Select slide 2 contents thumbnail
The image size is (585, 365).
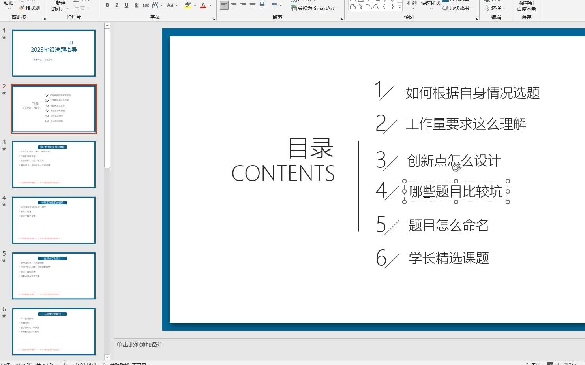click(54, 109)
